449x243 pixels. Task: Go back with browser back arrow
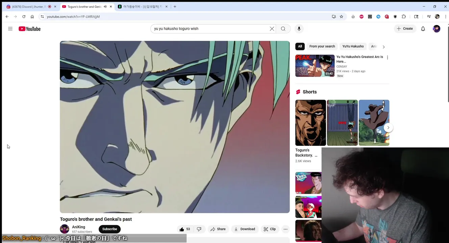[x=7, y=17]
